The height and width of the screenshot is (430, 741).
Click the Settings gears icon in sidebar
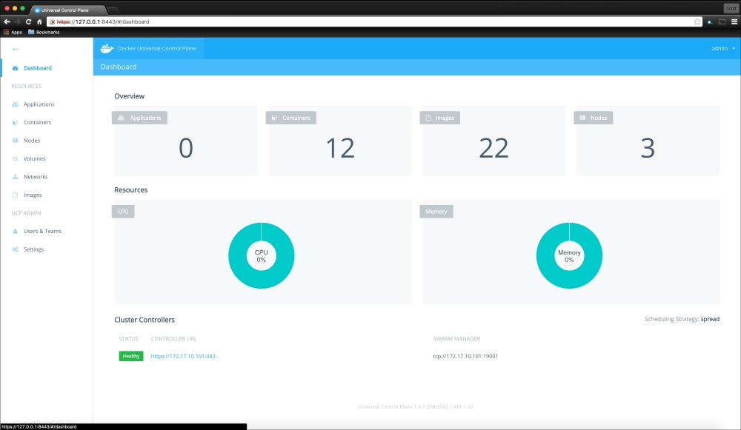click(16, 249)
